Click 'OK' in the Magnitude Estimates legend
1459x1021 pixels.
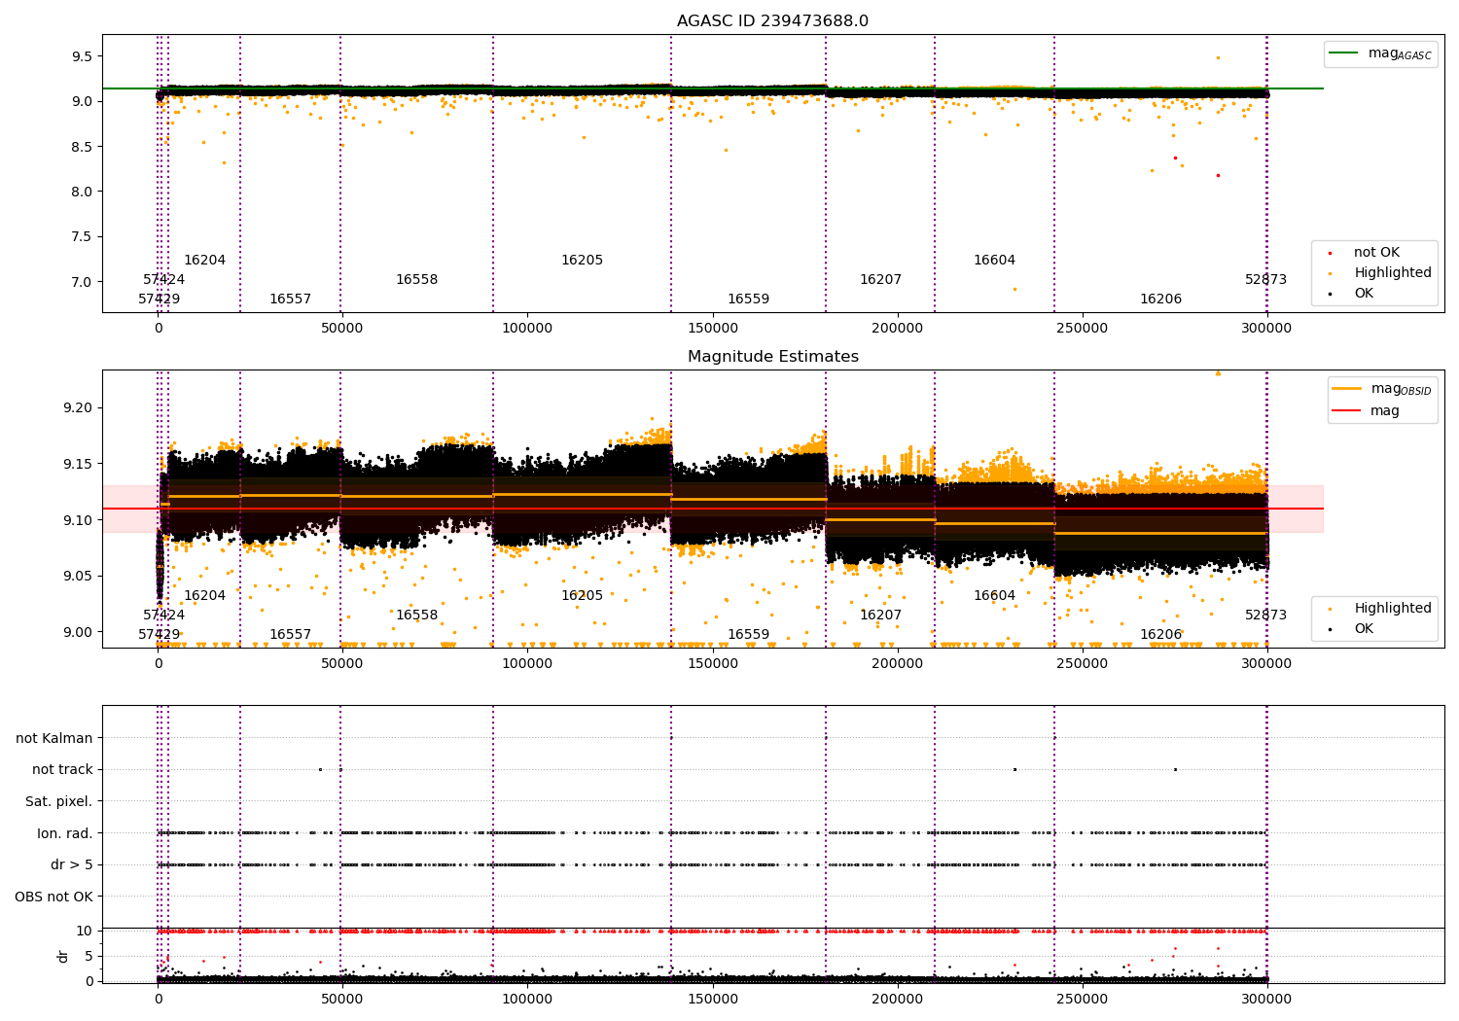[x=1364, y=629]
